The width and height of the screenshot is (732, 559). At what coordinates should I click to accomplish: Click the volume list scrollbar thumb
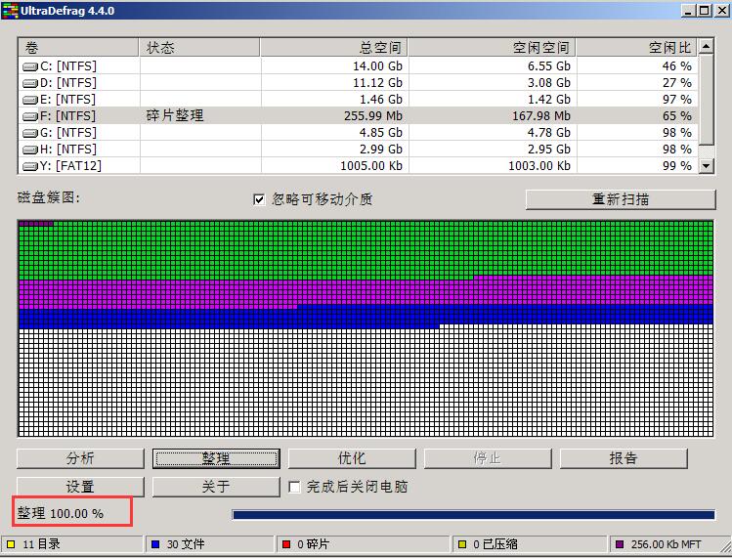pyautogui.click(x=706, y=100)
